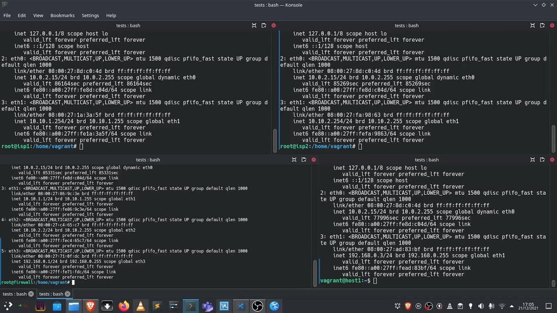Image resolution: width=557 pixels, height=313 pixels.
Task: Click the tests : bash header of host1 pane
Action: pos(426,160)
